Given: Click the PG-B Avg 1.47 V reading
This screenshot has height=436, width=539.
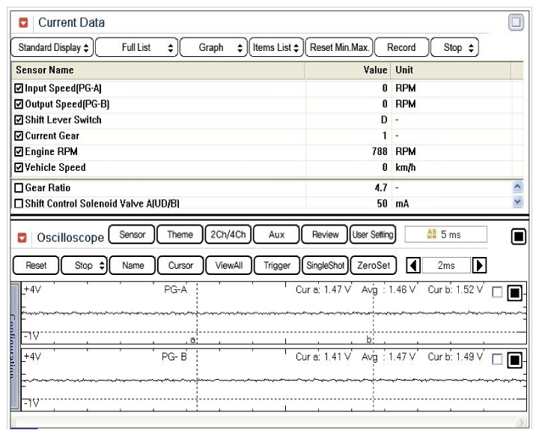Looking at the screenshot, I should (x=389, y=357).
